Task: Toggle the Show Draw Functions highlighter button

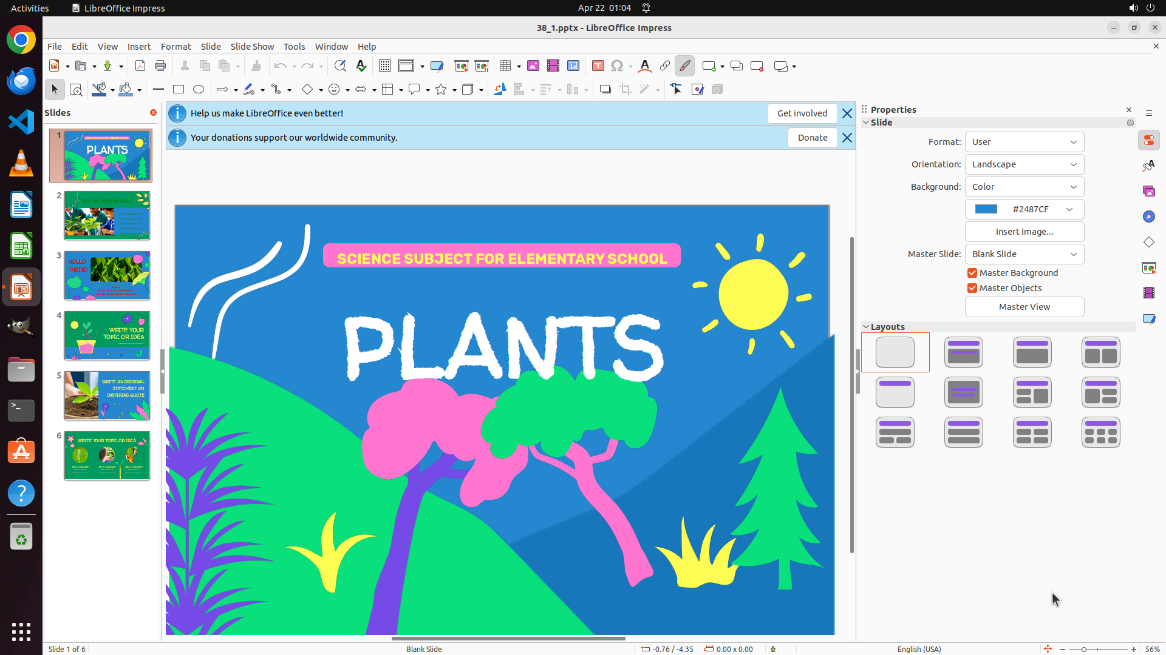Action: [684, 66]
